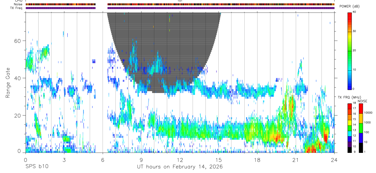Screen dimensions: 376x173
Task: Click the '10' power scale value
Action: (355, 70)
